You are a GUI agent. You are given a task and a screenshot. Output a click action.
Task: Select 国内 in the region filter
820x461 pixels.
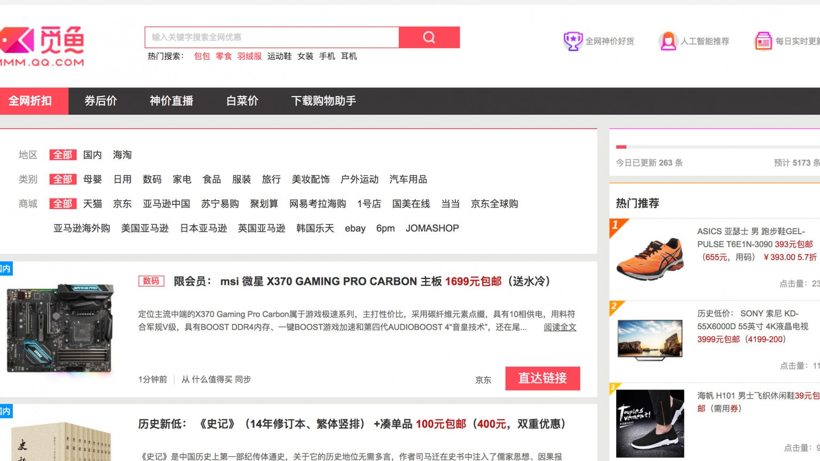[92, 155]
